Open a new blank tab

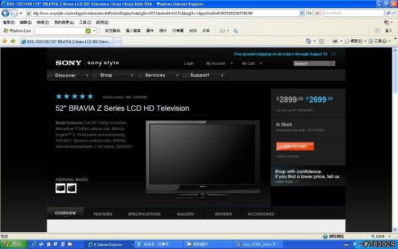pos(117,42)
